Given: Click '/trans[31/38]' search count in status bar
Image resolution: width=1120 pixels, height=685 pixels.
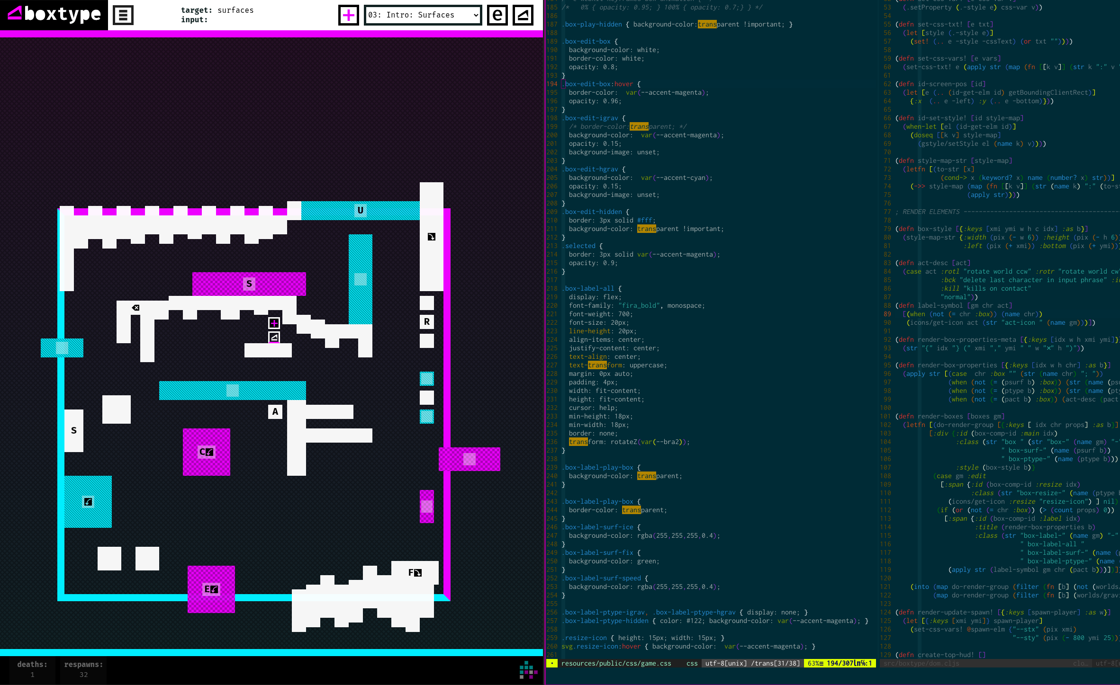Looking at the screenshot, I should (x=775, y=663).
